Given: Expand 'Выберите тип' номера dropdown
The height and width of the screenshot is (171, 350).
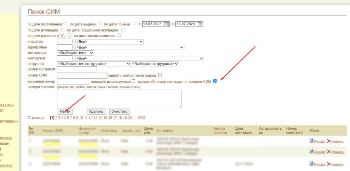Looking at the screenshot, I should [76, 53].
